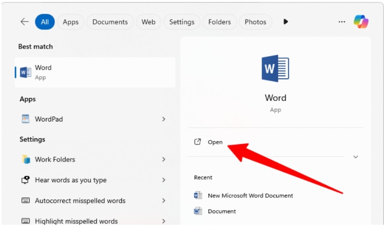
Task: Switch to the Documents filter
Action: (110, 22)
